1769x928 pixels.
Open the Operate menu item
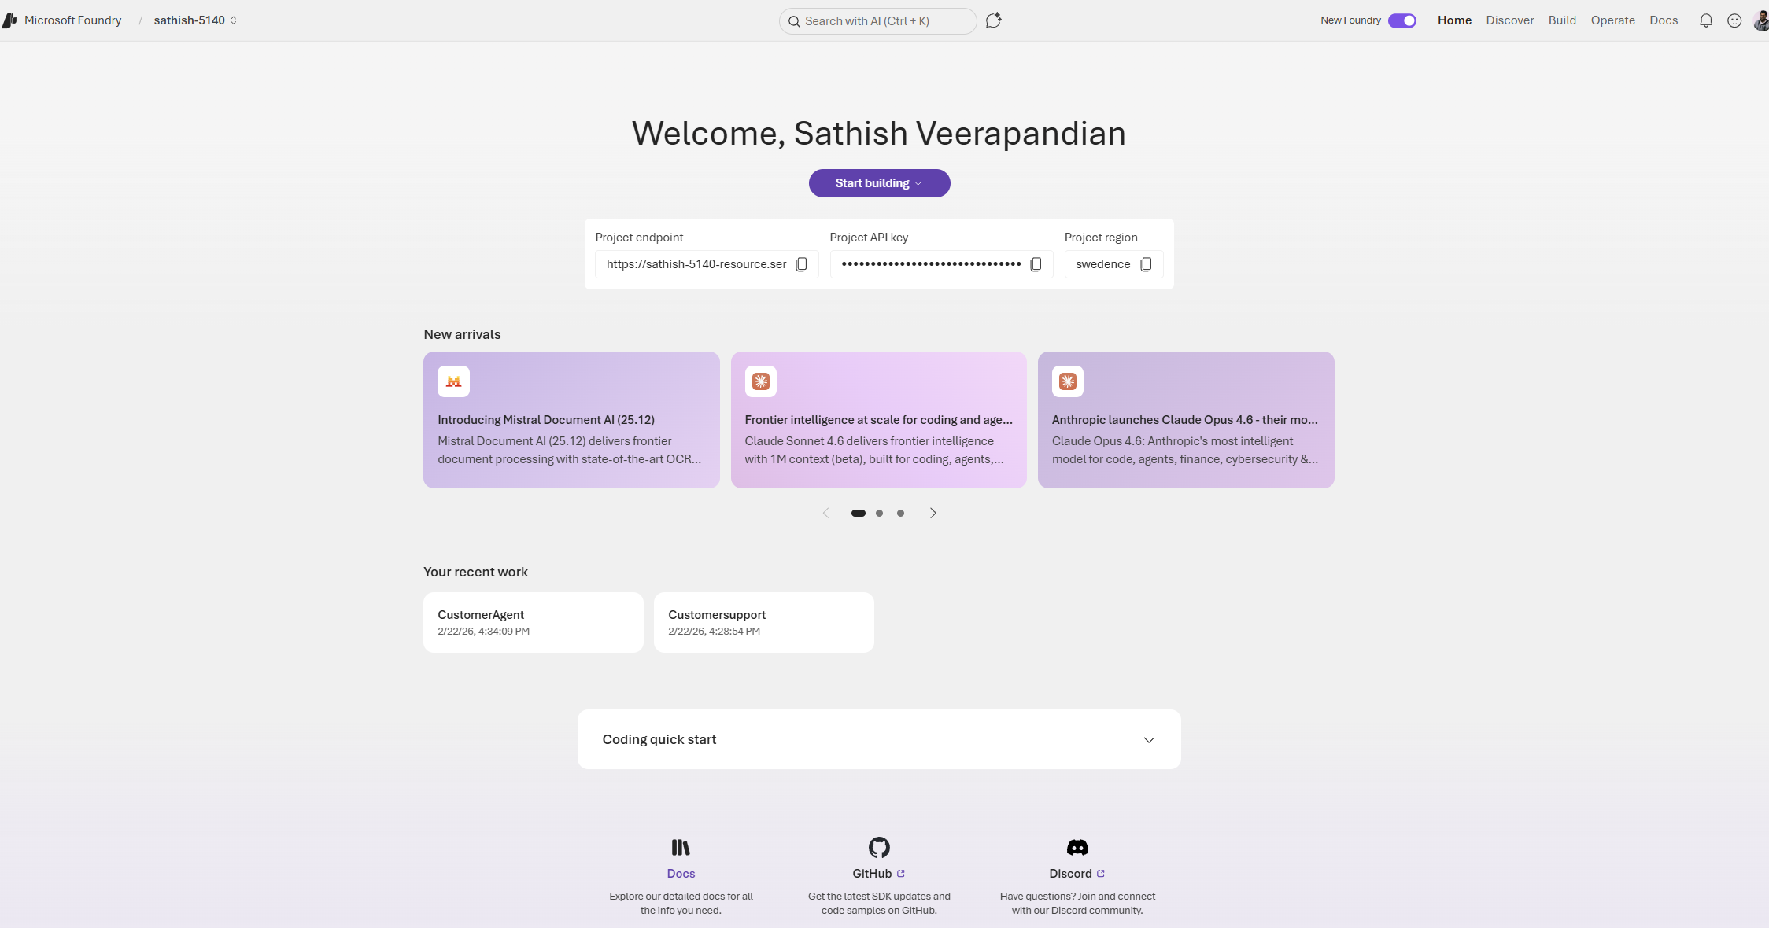(x=1612, y=20)
